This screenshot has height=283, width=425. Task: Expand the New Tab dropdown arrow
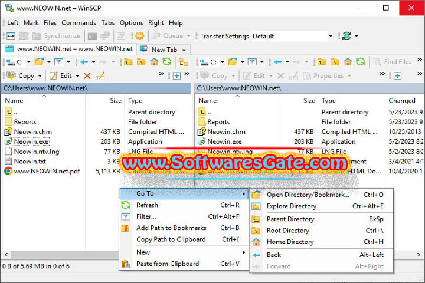pos(184,50)
